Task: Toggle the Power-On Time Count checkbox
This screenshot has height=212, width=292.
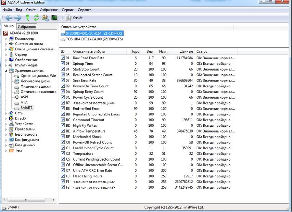Action: 63,86
